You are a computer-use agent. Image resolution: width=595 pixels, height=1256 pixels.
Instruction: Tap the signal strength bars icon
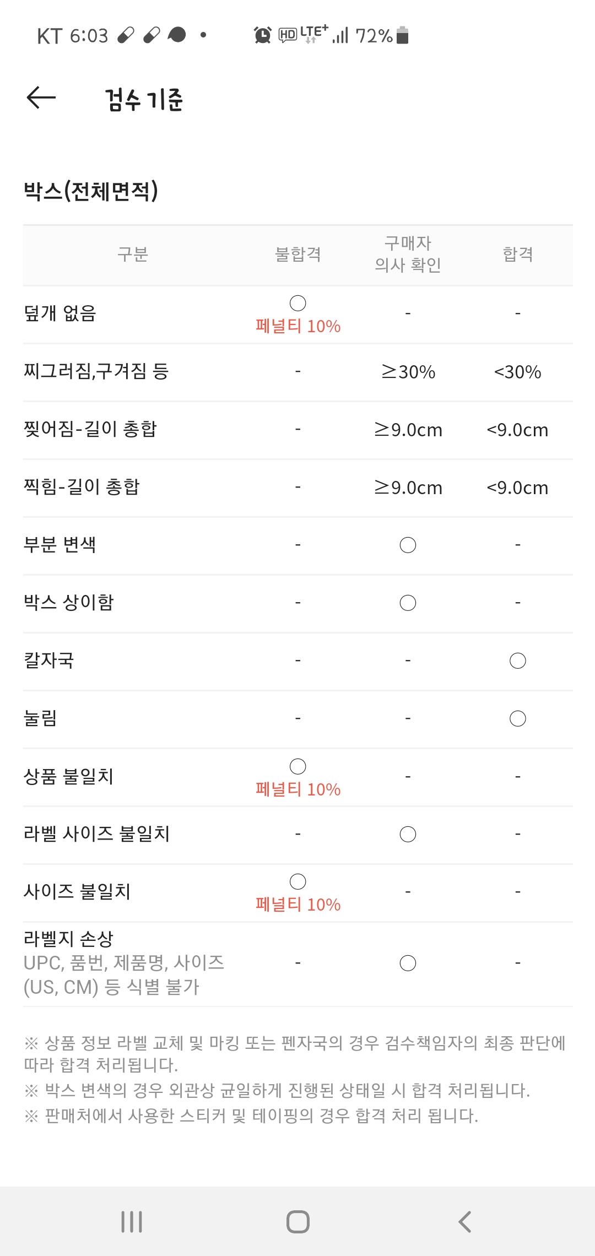340,36
